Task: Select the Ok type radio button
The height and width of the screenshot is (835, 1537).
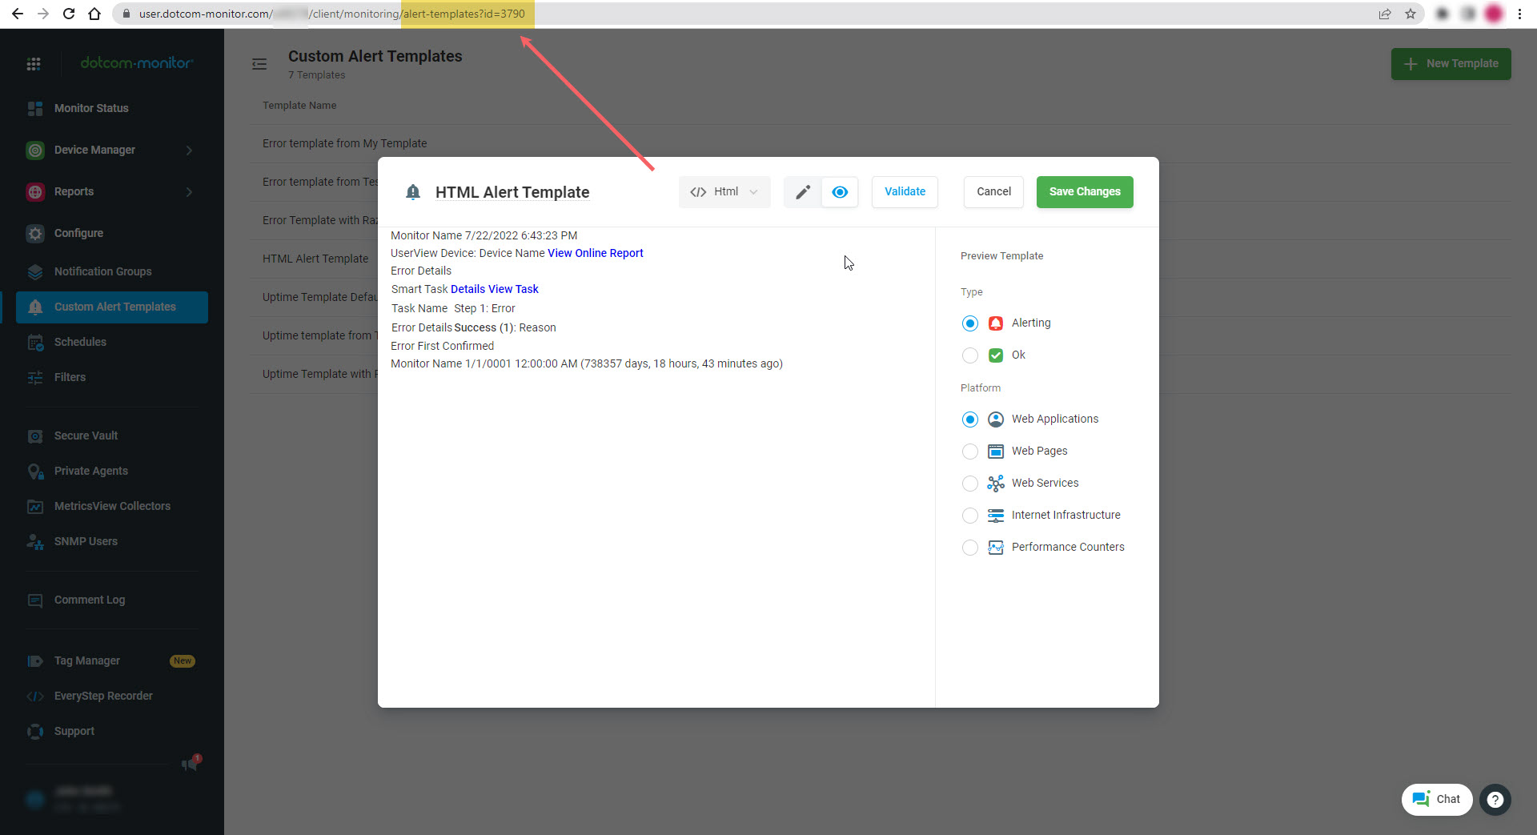Action: point(970,355)
